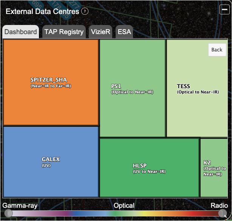Click the Back button in treemap
This screenshot has width=232, height=221.
(x=217, y=50)
